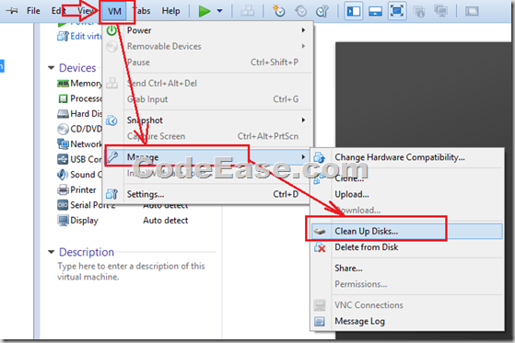Open the VM menu in menu bar
Viewport: 515px width, 343px height.
114,11
